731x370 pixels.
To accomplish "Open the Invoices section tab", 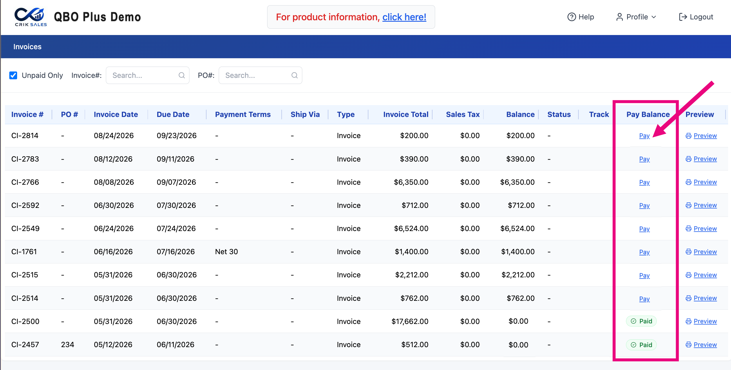I will (27, 47).
